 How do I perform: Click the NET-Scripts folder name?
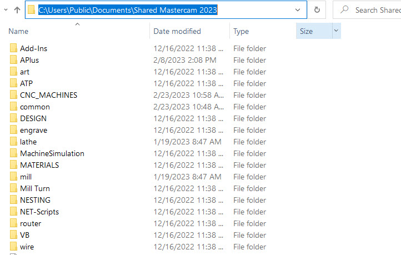[x=39, y=212]
